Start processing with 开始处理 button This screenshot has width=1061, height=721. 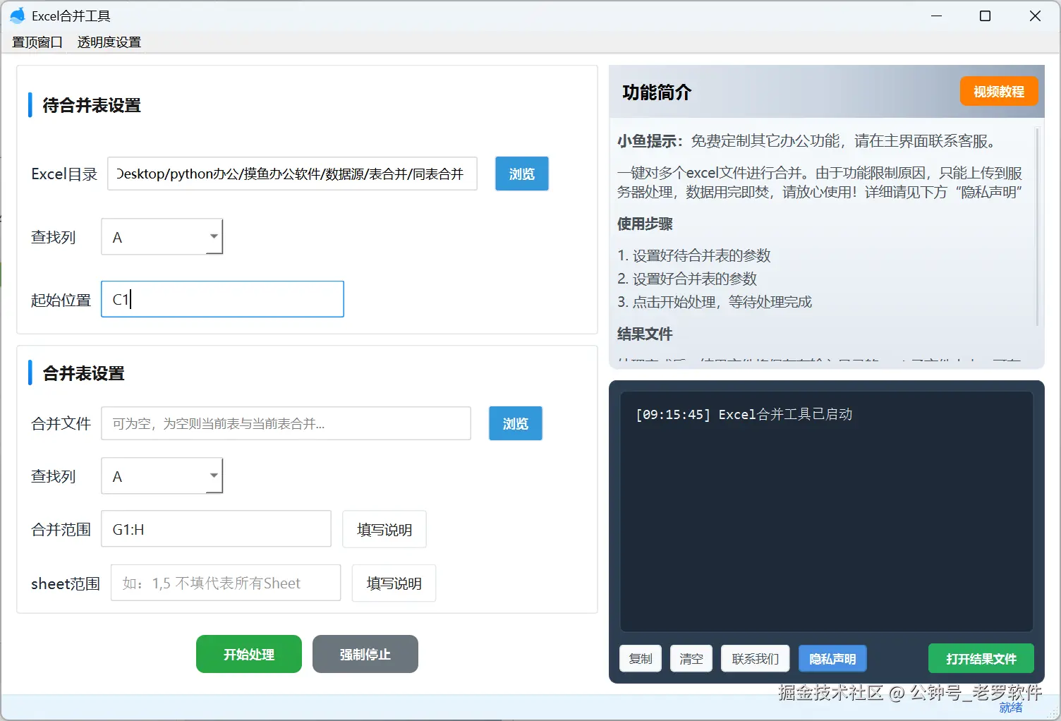249,654
